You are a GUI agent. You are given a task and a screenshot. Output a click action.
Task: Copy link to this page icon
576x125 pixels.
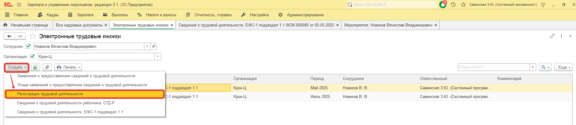(x=552, y=36)
